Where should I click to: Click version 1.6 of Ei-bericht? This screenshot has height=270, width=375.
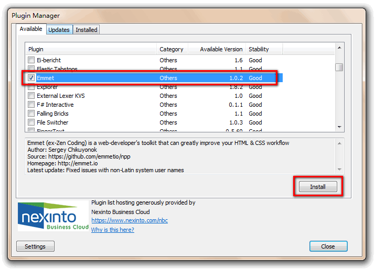239,60
